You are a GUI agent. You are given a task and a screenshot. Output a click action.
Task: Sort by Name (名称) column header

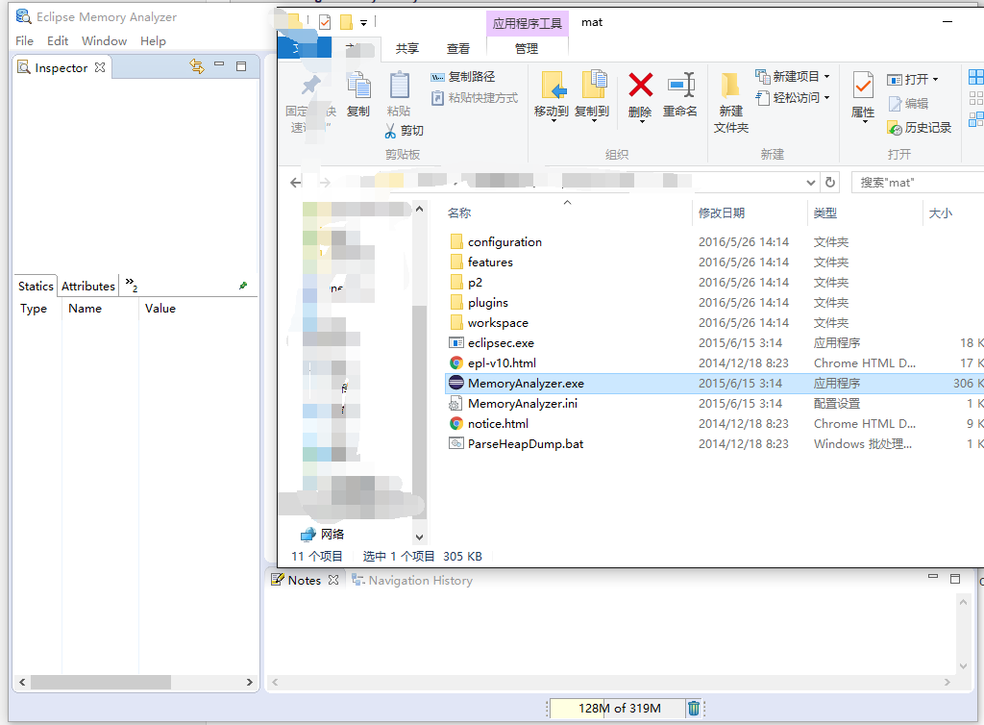[x=459, y=213]
